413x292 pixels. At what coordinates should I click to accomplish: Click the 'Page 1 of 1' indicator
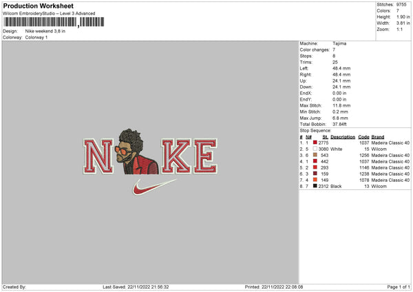click(x=399, y=287)
